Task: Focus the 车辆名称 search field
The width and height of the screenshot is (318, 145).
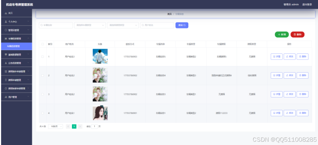Action: click(x=56, y=25)
